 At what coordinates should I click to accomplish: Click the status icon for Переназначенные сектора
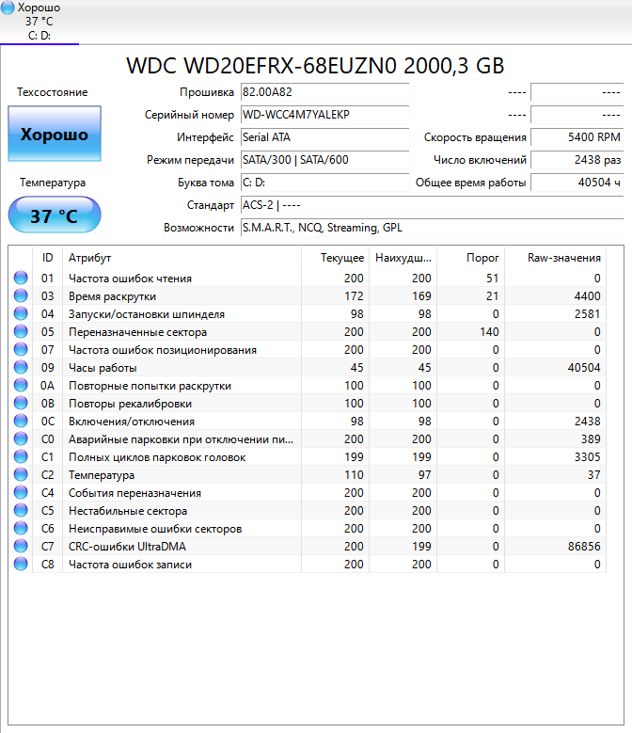click(21, 331)
